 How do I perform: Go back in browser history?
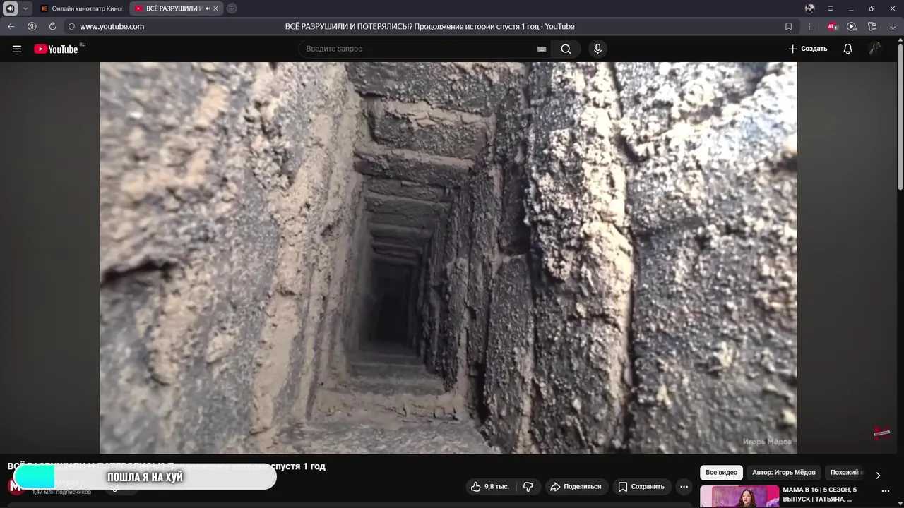coord(11,26)
